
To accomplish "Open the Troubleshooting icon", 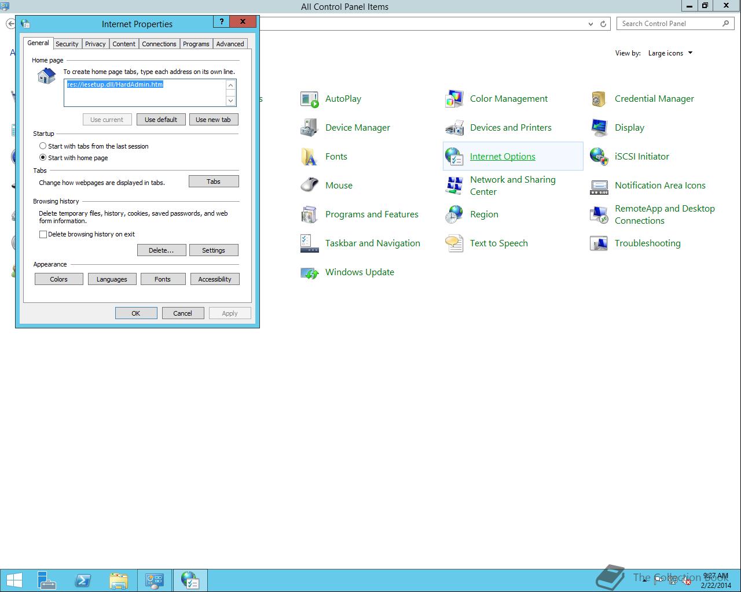I will click(599, 243).
